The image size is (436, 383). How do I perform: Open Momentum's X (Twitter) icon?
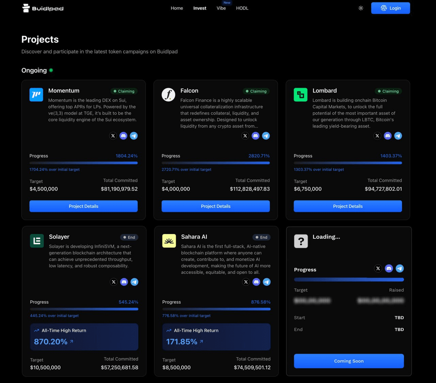point(113,136)
